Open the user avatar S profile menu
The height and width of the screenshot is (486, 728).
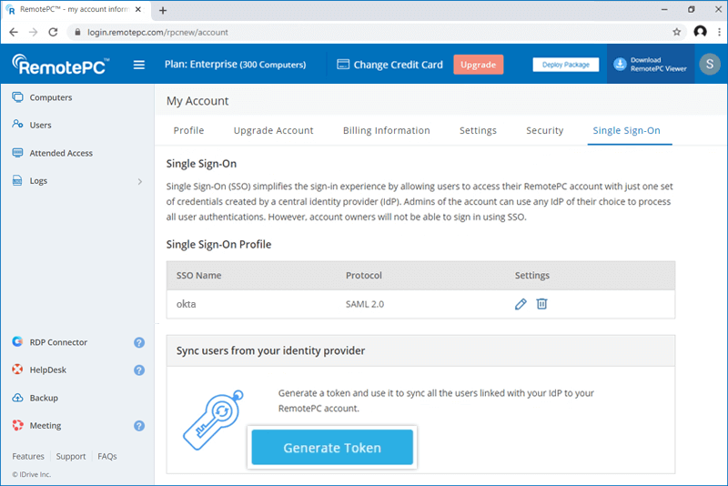click(x=709, y=65)
